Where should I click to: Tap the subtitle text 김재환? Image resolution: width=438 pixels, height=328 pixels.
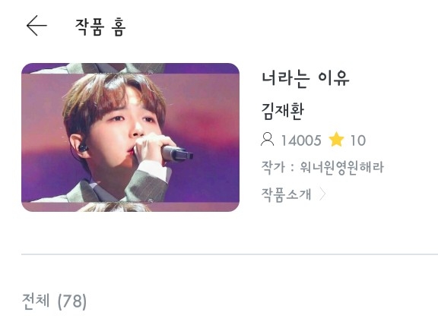coord(282,111)
